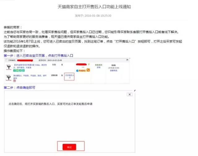
Task: Click the red 确定 confirm button
Action: coord(69,147)
